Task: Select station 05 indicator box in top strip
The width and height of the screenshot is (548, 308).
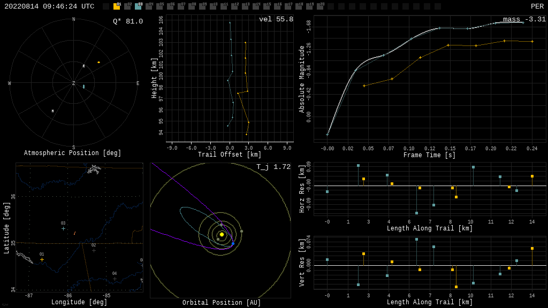Action: pos(159,6)
